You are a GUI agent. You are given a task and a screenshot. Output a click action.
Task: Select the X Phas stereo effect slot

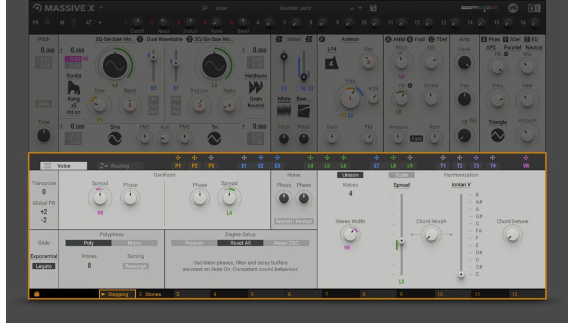point(491,39)
